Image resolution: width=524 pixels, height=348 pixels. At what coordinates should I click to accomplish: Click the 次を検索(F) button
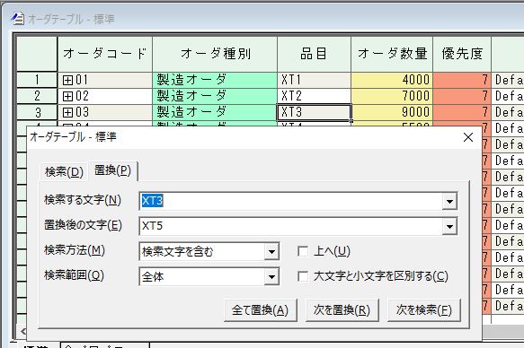[x=423, y=310]
